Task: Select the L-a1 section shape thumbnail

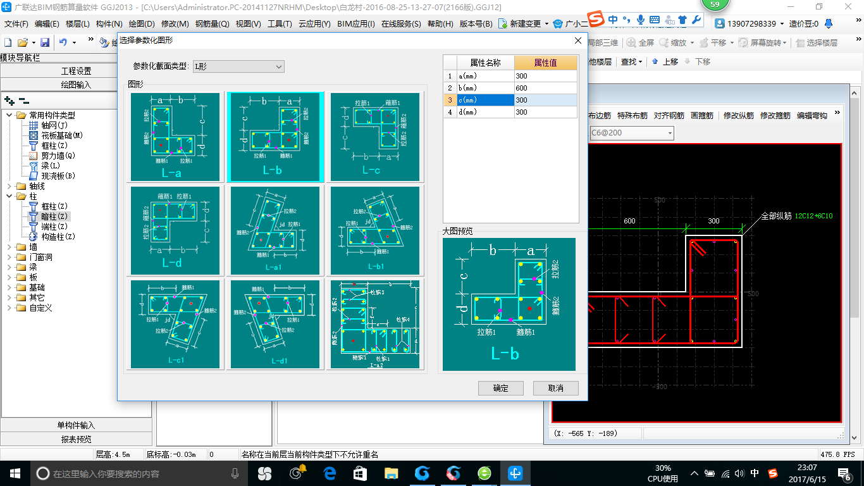Action: pos(275,230)
